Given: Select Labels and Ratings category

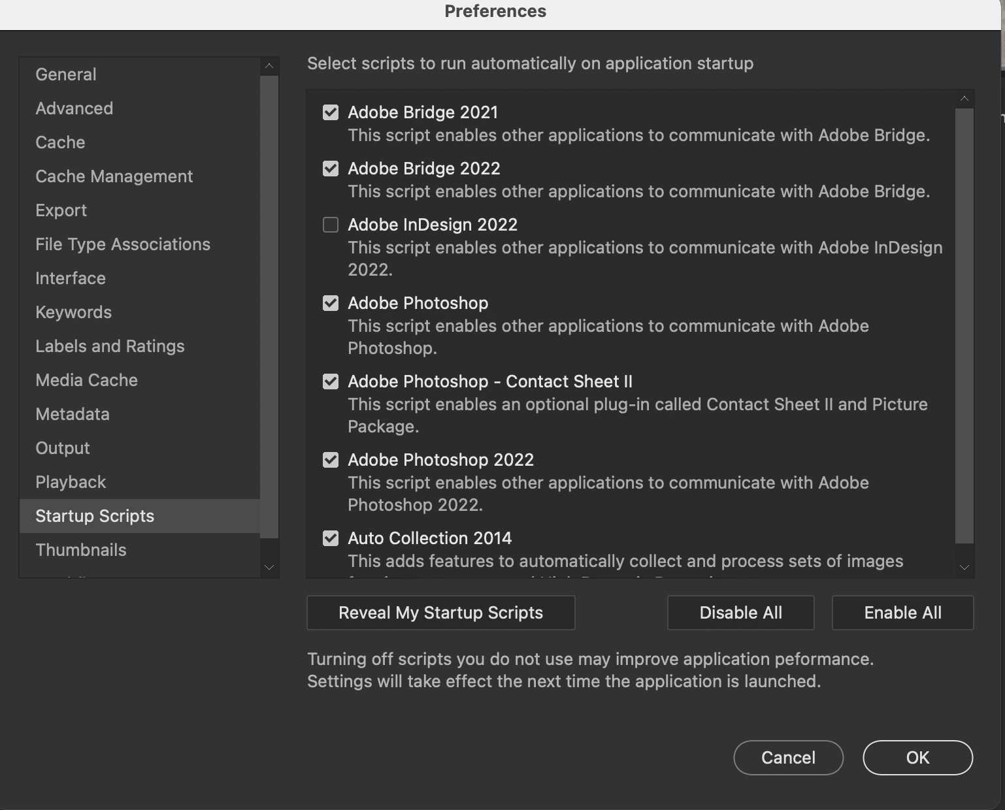Looking at the screenshot, I should 140,346.
